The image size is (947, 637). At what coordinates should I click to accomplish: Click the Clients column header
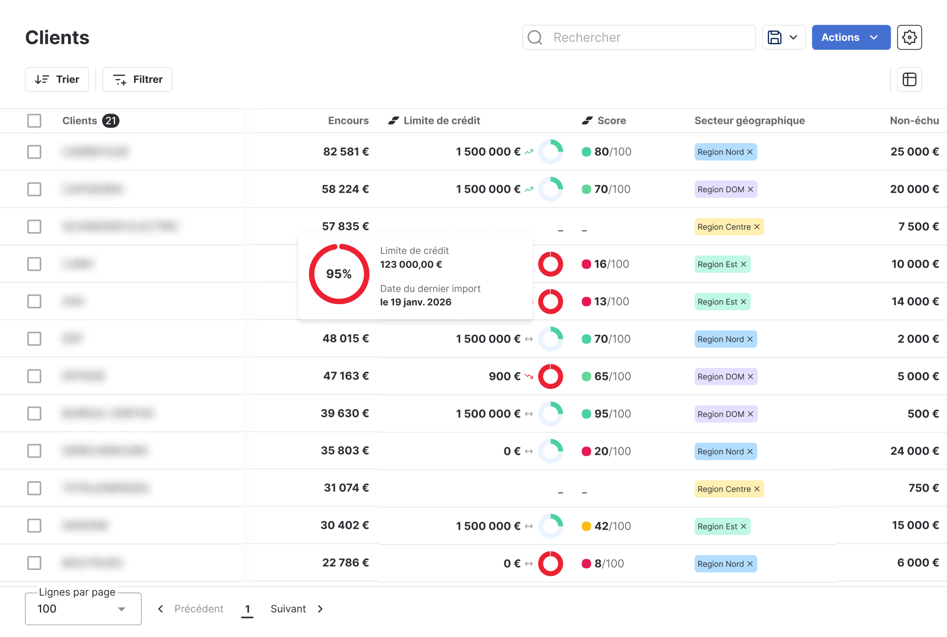79,120
